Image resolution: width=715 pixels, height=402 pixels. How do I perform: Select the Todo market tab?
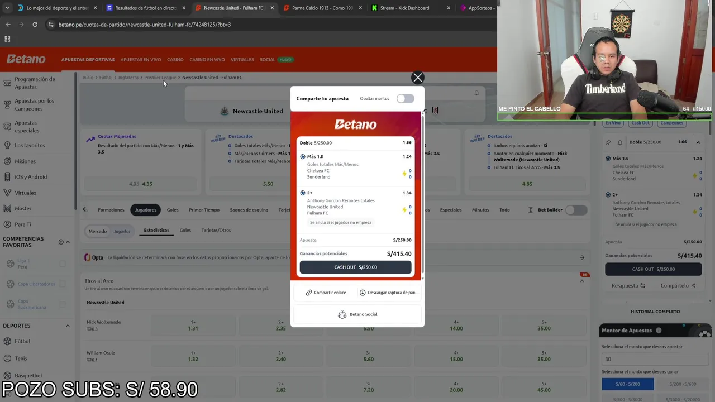504,210
